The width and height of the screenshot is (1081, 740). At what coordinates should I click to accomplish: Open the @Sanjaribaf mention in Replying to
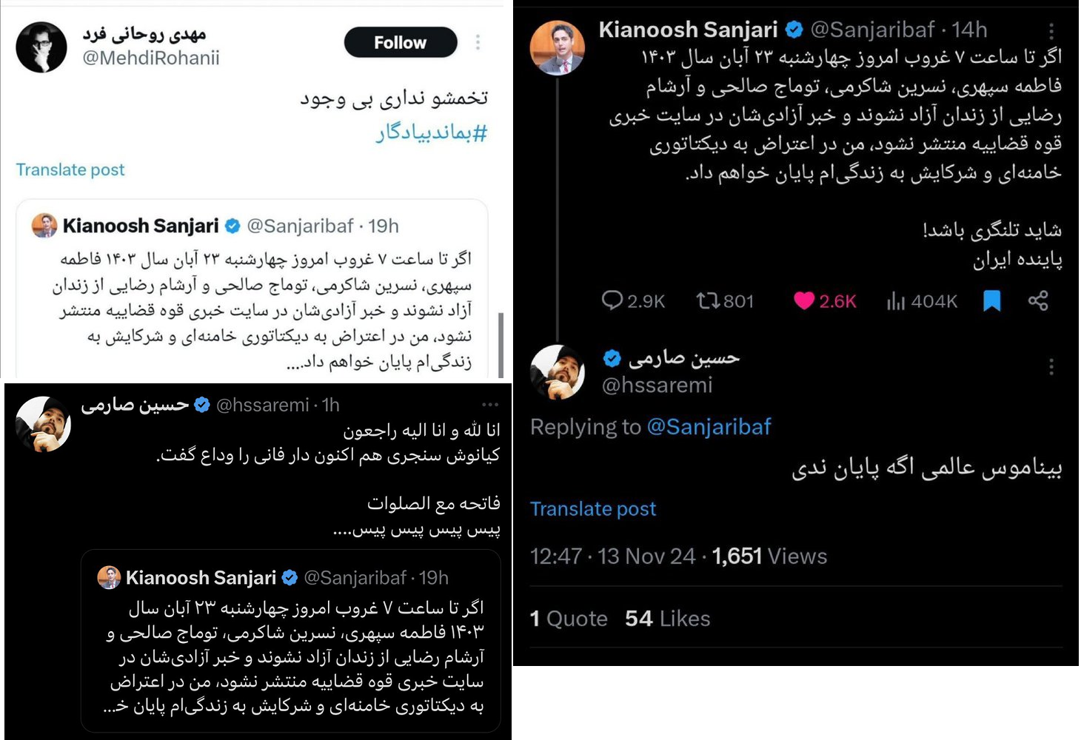[x=709, y=427]
